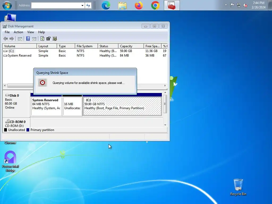Click in the taskbar Address input field

56,5
